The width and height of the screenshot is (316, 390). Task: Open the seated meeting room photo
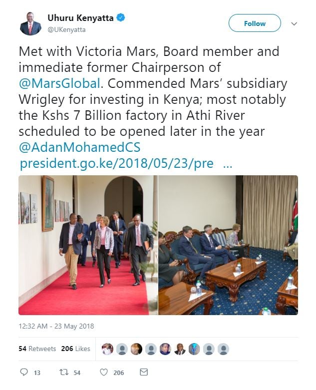coord(228,245)
